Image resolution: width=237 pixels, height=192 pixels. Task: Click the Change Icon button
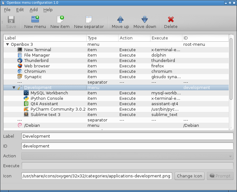pos(189,176)
